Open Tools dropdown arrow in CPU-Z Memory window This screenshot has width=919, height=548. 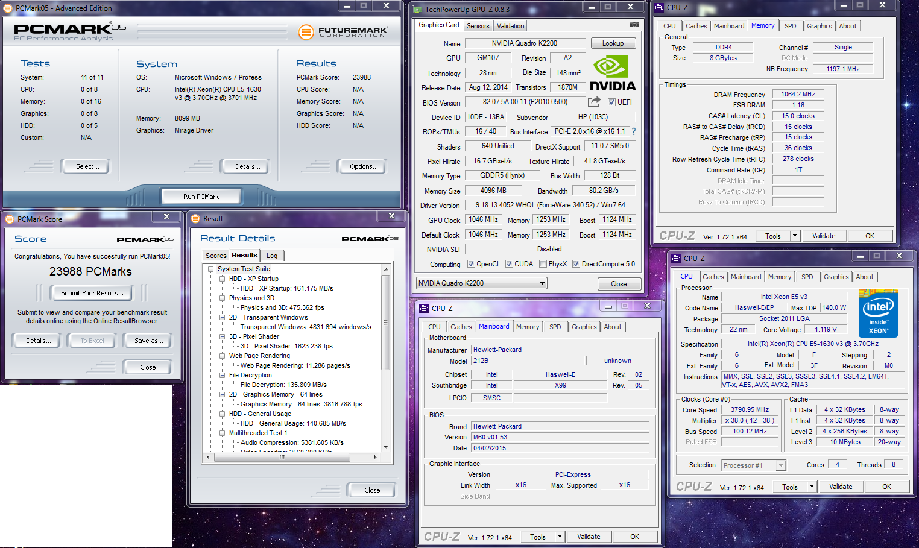(795, 236)
